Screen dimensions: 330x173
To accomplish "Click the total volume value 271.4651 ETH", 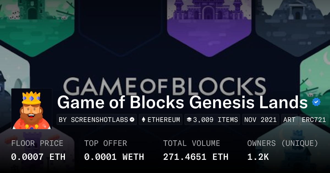I will tap(196, 157).
